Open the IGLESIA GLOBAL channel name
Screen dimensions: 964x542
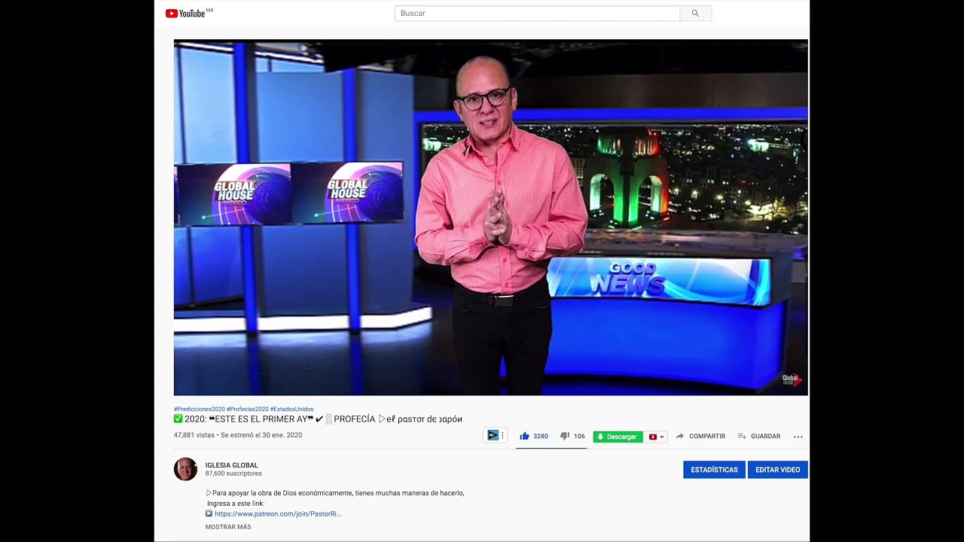(231, 465)
